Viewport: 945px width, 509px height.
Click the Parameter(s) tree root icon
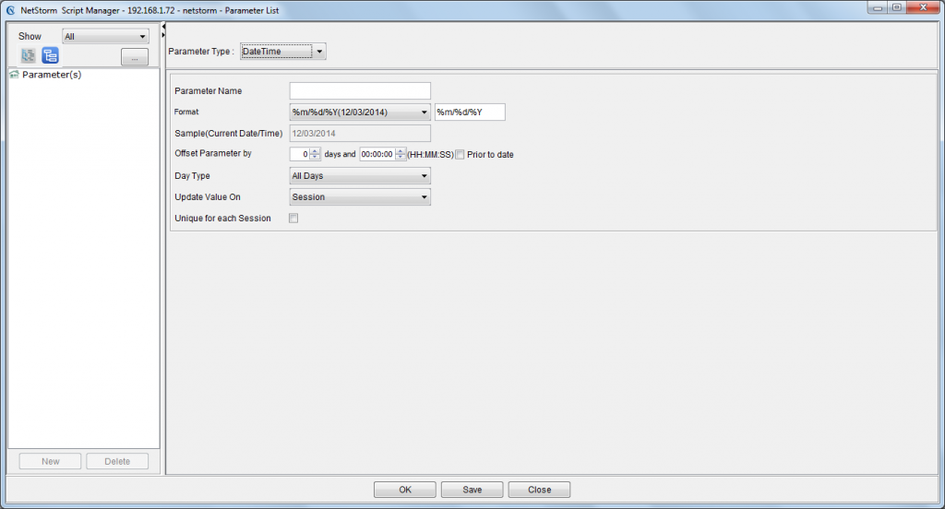[x=14, y=75]
